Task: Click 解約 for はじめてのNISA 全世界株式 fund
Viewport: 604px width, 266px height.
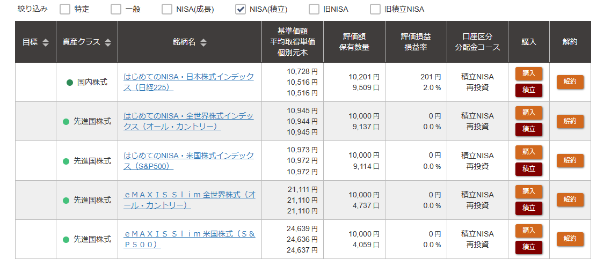Action: 570,121
